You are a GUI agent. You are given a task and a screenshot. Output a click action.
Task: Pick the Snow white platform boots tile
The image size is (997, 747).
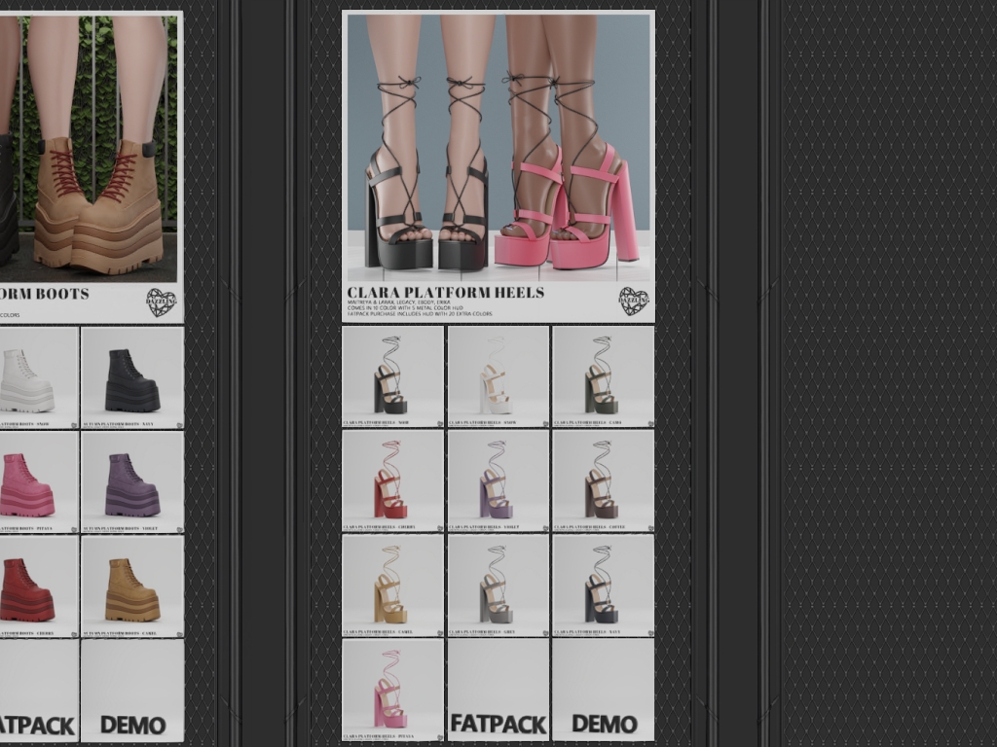pyautogui.click(x=37, y=377)
